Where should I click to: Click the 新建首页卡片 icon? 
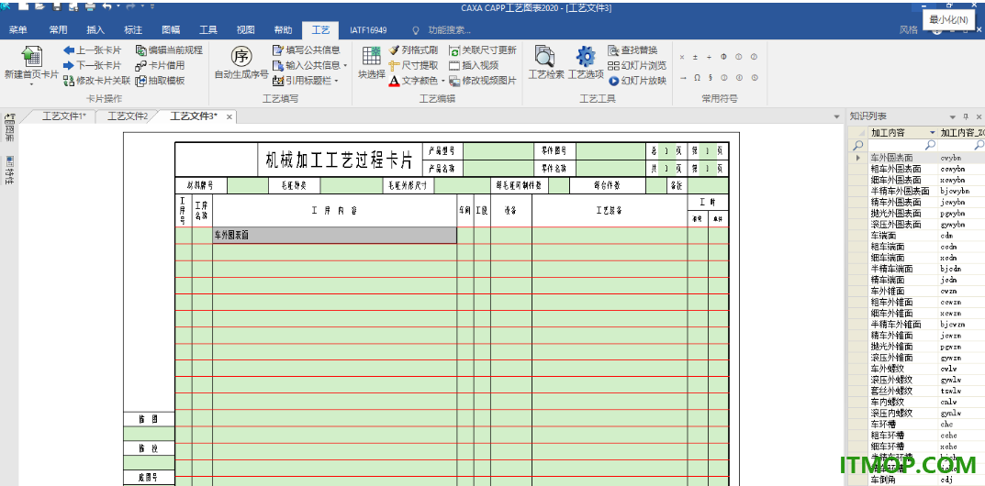point(31,57)
